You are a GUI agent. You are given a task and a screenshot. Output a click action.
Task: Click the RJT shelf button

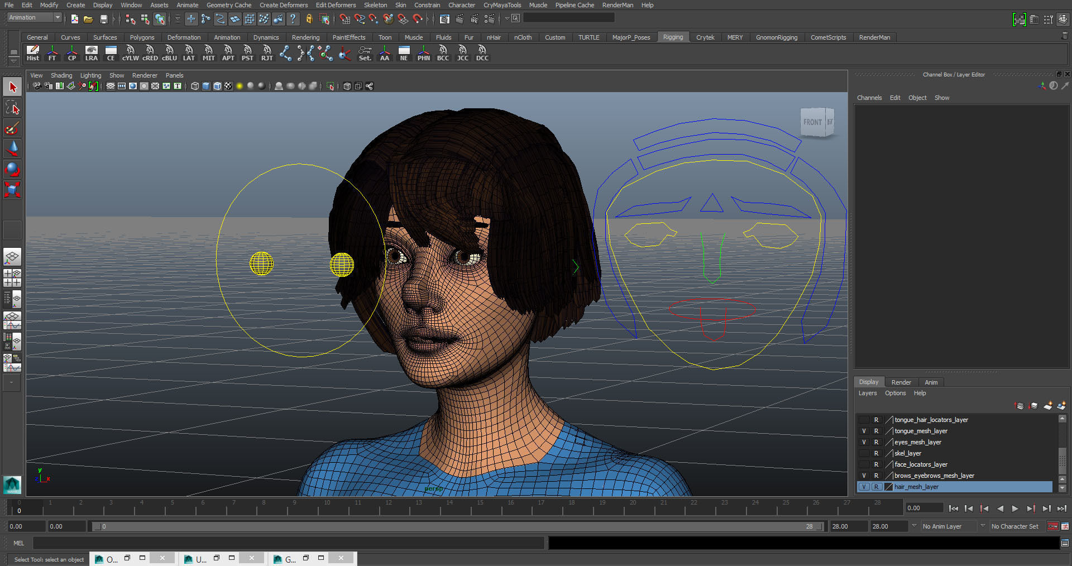pos(267,54)
